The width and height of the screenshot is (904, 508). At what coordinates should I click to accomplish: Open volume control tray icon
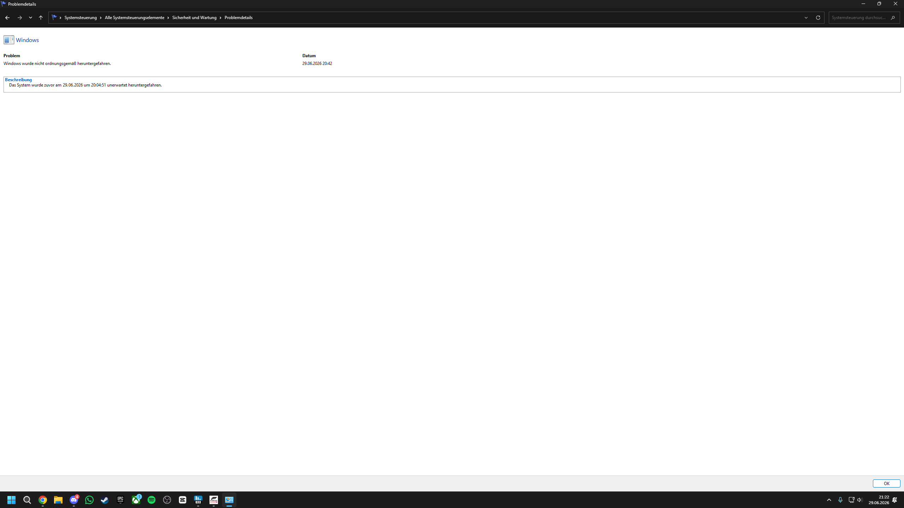coord(860,500)
